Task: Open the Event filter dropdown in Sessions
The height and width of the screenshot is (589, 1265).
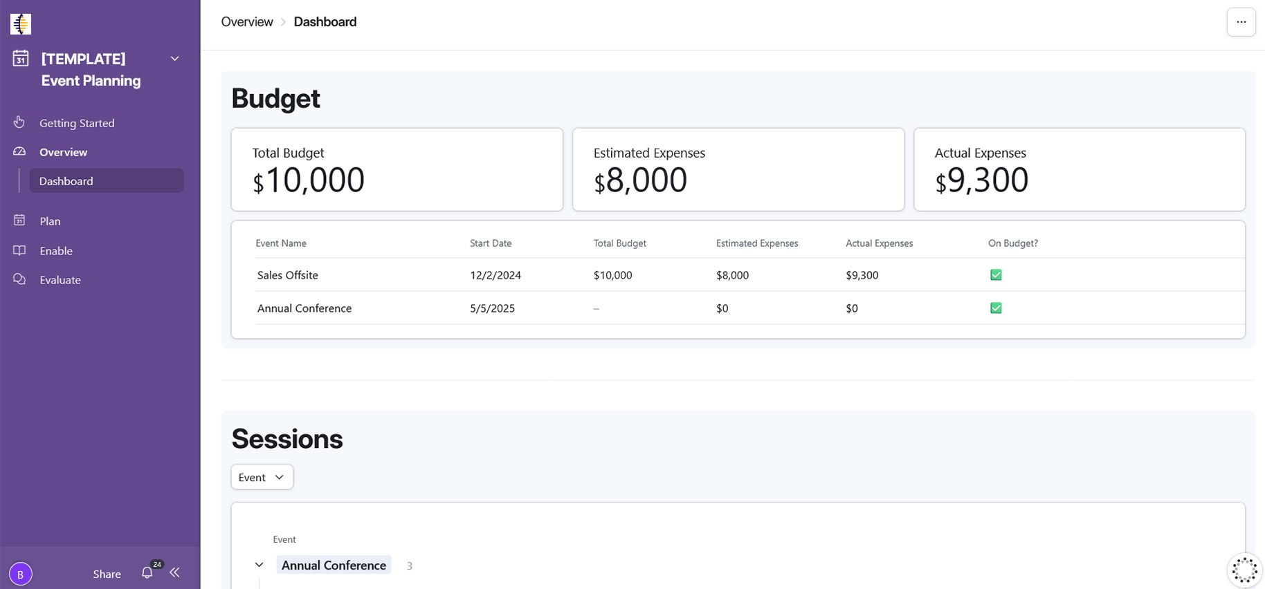Action: (x=262, y=477)
